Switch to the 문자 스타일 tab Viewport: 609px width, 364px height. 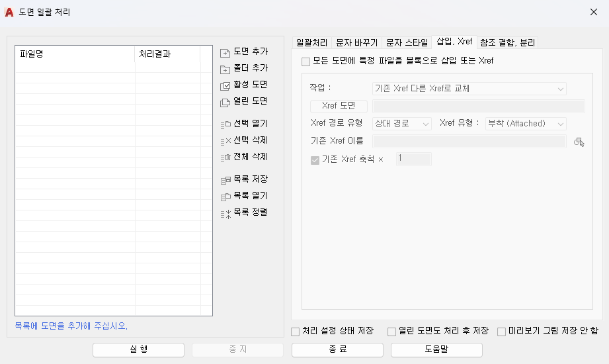click(407, 42)
